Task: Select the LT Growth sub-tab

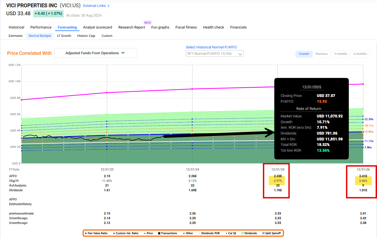Action: (x=64, y=36)
